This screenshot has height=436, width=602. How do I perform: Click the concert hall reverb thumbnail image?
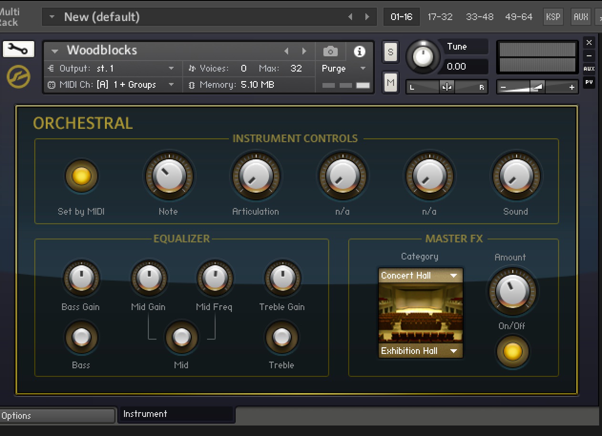pos(420,312)
